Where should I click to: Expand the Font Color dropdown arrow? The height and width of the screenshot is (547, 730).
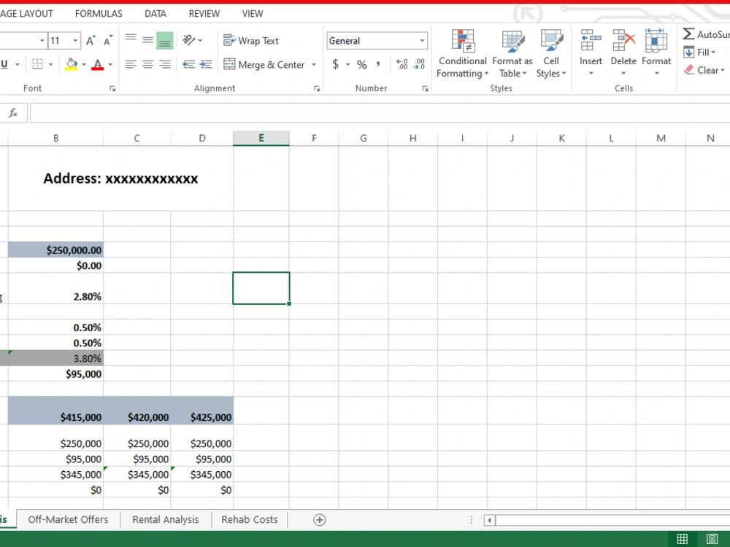[110, 64]
